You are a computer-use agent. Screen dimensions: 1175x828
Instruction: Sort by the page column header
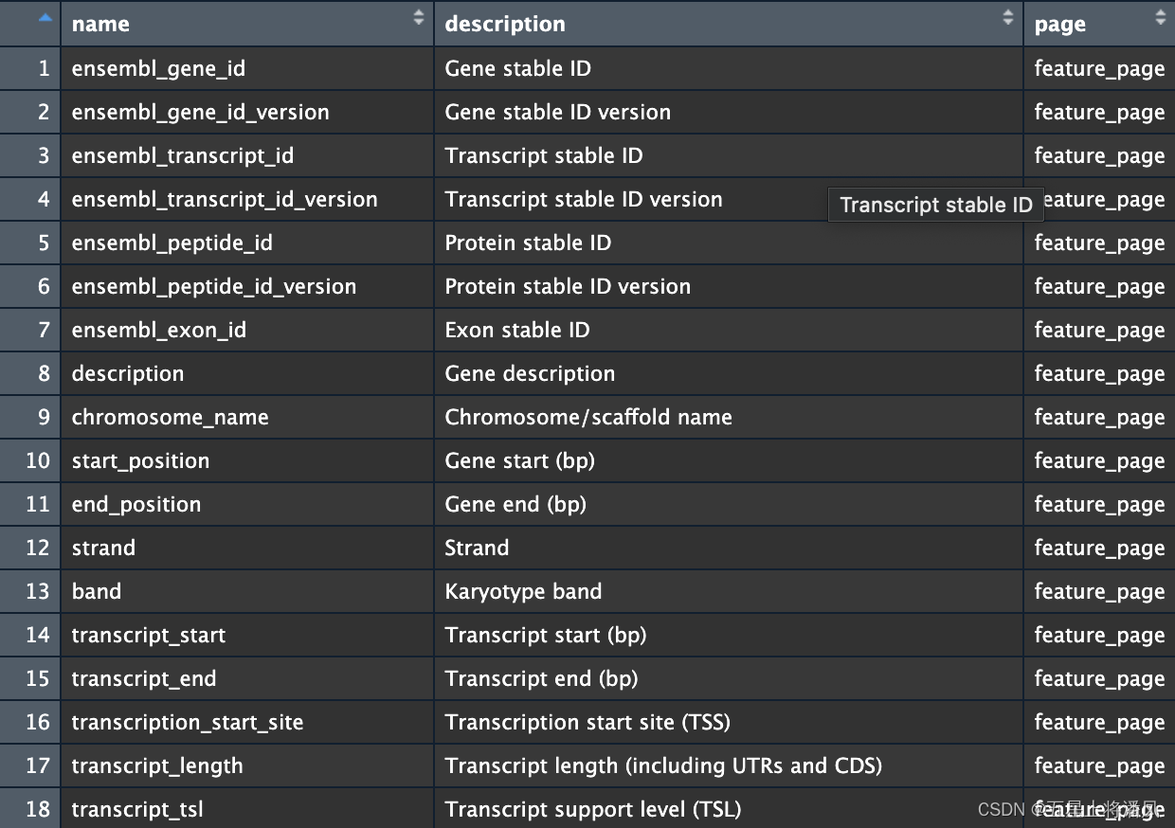point(1059,25)
